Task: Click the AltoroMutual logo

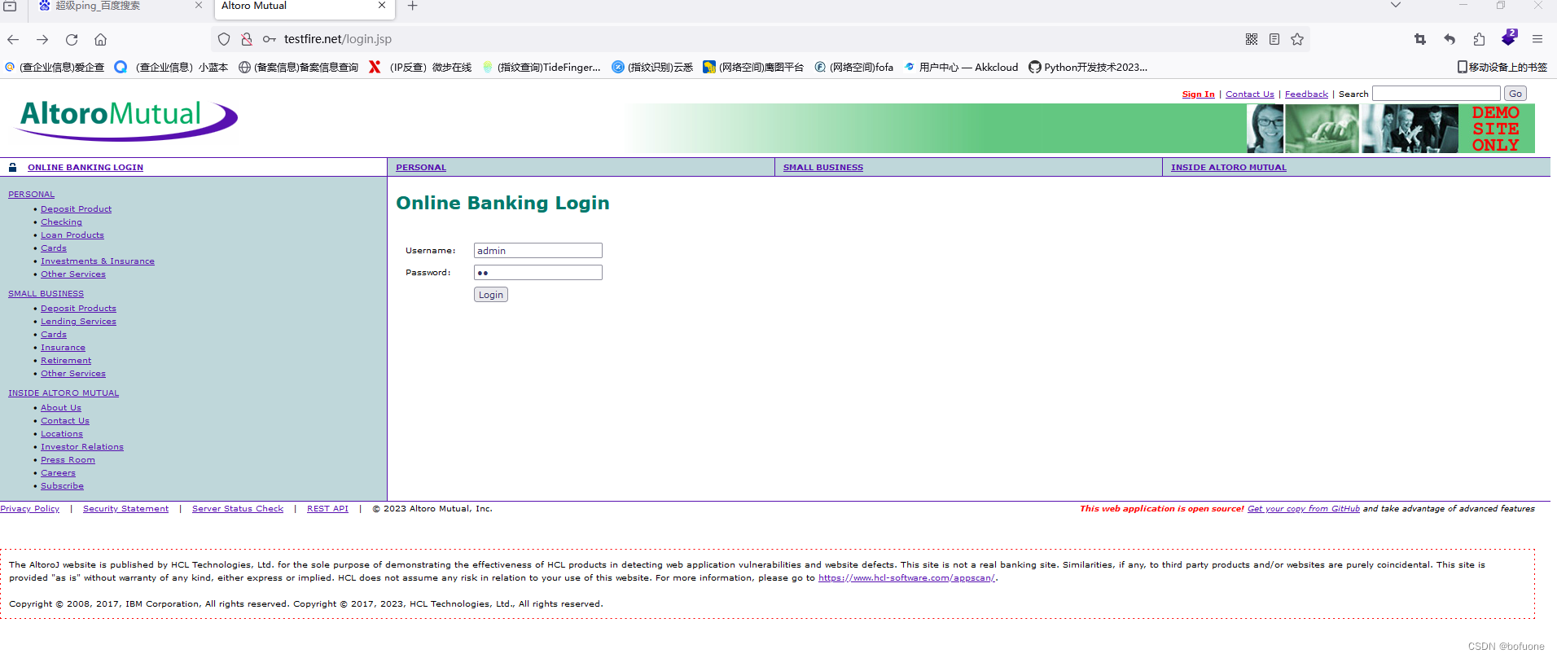Action: pyautogui.click(x=127, y=120)
